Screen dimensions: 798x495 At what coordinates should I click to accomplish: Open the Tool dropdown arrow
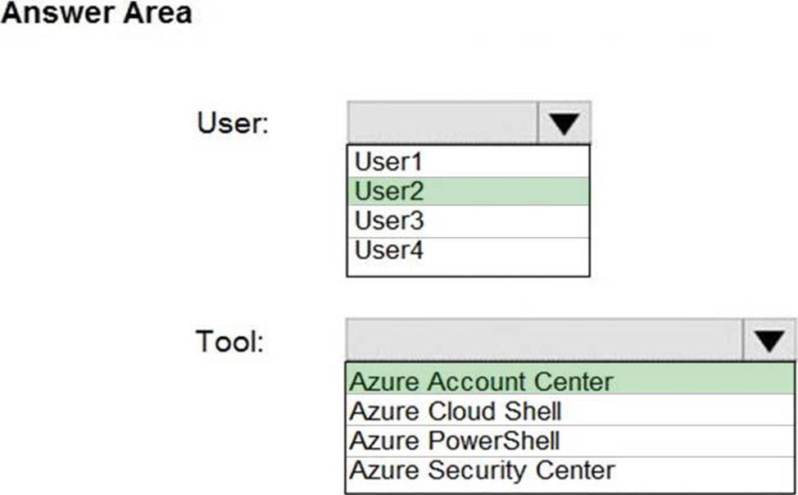769,340
